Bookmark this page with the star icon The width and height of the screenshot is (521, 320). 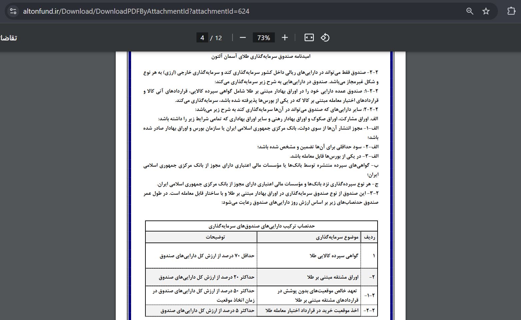coord(486,11)
